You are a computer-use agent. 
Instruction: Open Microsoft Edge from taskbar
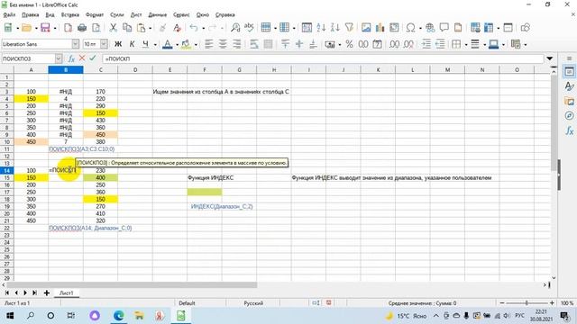coord(118,316)
